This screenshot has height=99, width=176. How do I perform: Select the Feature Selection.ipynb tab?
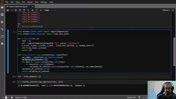18,7
